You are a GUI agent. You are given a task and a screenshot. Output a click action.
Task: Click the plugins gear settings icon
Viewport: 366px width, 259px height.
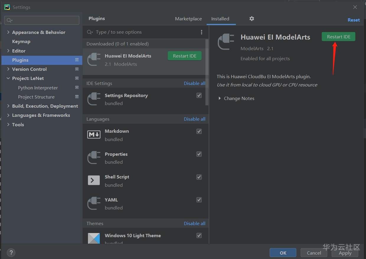[x=251, y=19]
